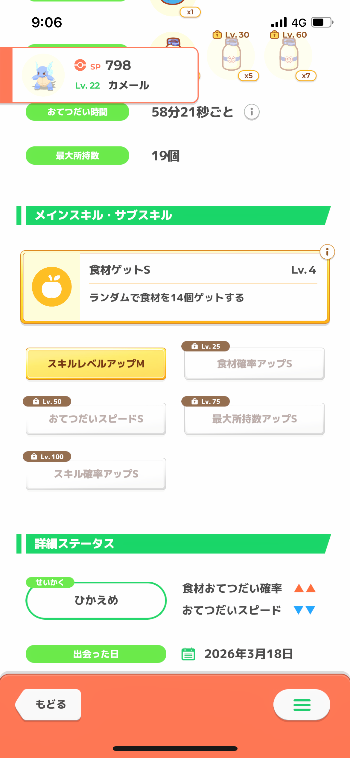350x758 pixels.
Task: Select the Lv. 30 milk bottle item
Action: [231, 56]
